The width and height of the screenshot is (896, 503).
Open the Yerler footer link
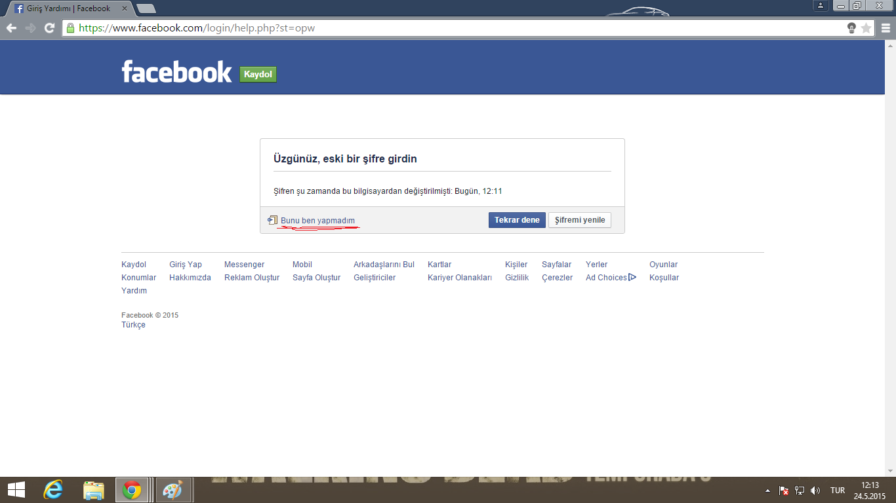click(x=597, y=265)
